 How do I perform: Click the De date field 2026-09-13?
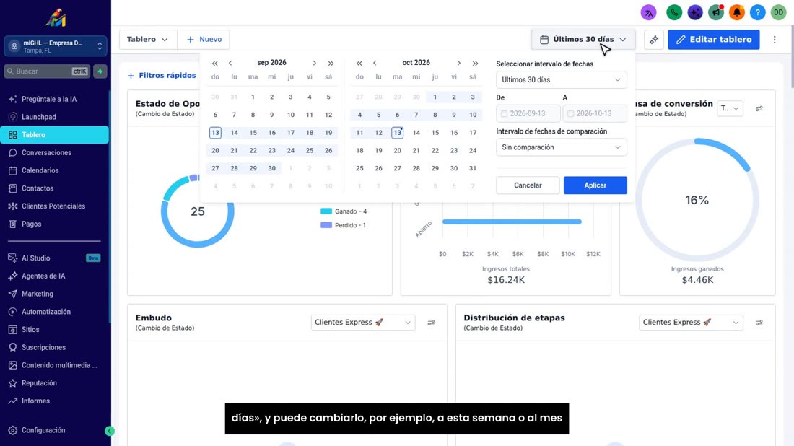point(528,113)
